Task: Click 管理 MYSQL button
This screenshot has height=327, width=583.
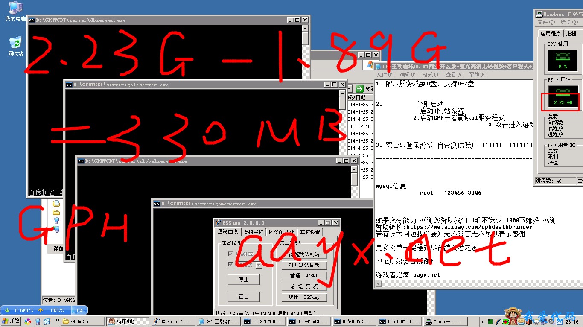Action: (304, 276)
